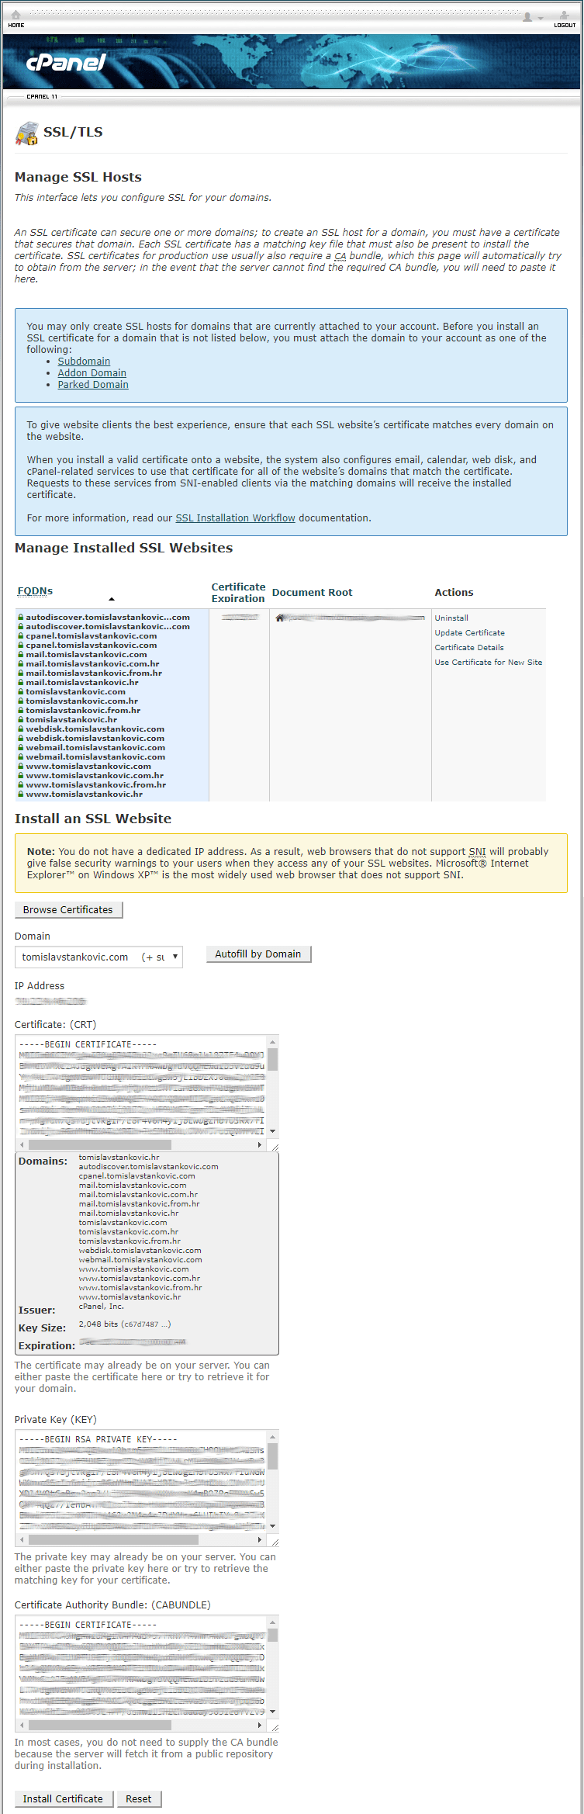Image resolution: width=584 pixels, height=1814 pixels.
Task: Open the Domain dropdown list
Action: click(x=98, y=957)
